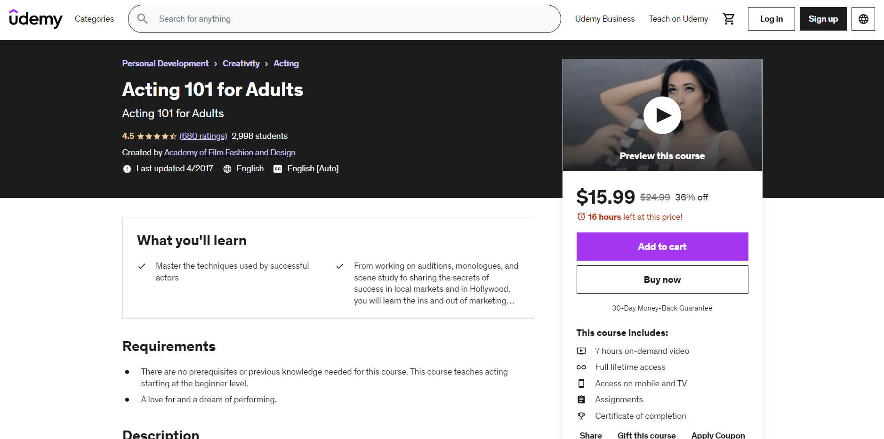Open the Acting breadcrumb link

coord(286,63)
